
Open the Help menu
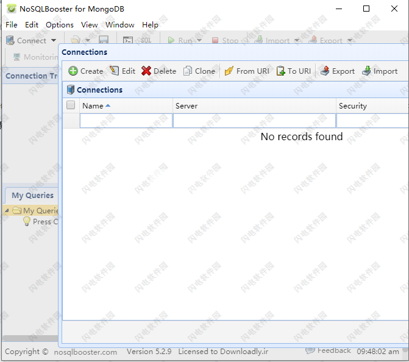150,25
